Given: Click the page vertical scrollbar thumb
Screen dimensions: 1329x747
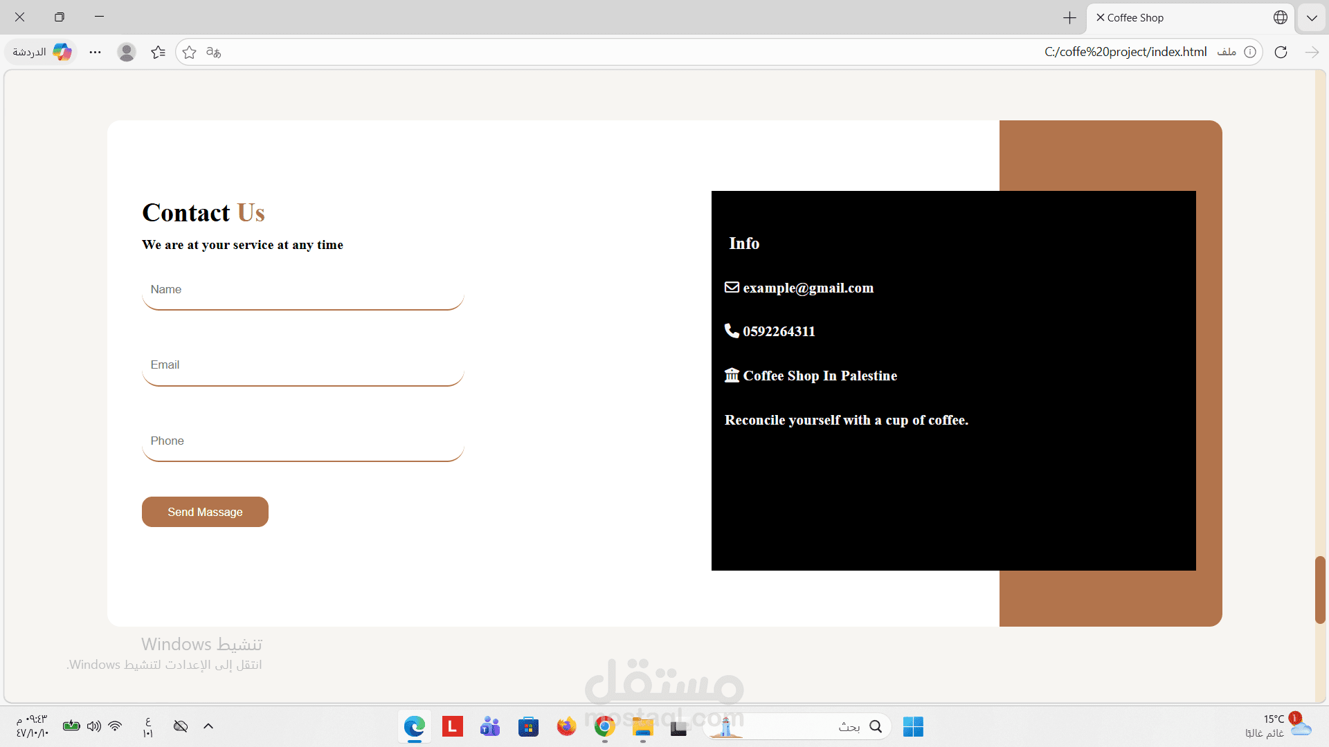Looking at the screenshot, I should pos(1320,589).
